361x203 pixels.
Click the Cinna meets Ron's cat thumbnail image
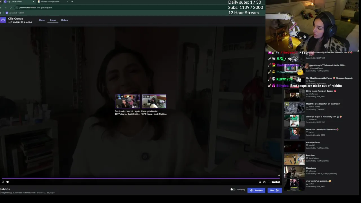point(294,95)
